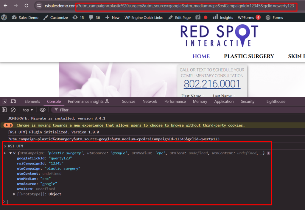This screenshot has width=305, height=210.
Task: Open the Sales Demo site menu
Action: pos(25,18)
